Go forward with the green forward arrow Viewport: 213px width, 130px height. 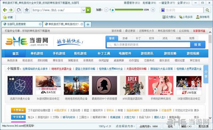pos(11,10)
